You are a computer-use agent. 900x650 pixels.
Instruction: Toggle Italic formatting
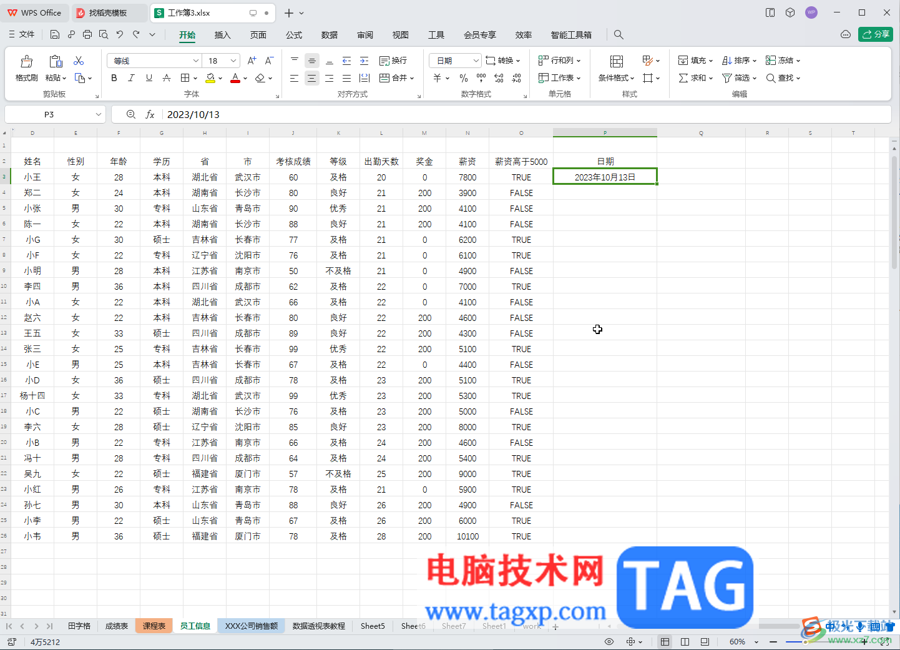click(131, 78)
